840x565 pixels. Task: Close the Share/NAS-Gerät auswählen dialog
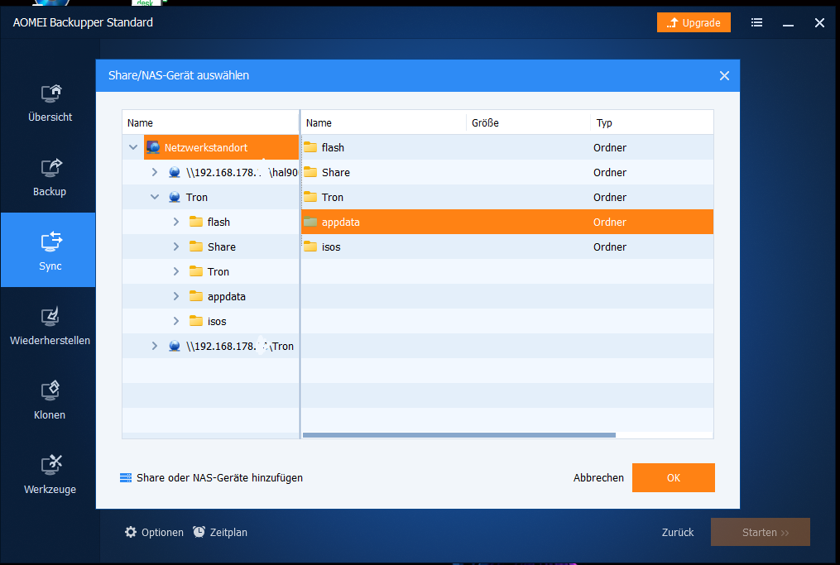[x=724, y=75]
